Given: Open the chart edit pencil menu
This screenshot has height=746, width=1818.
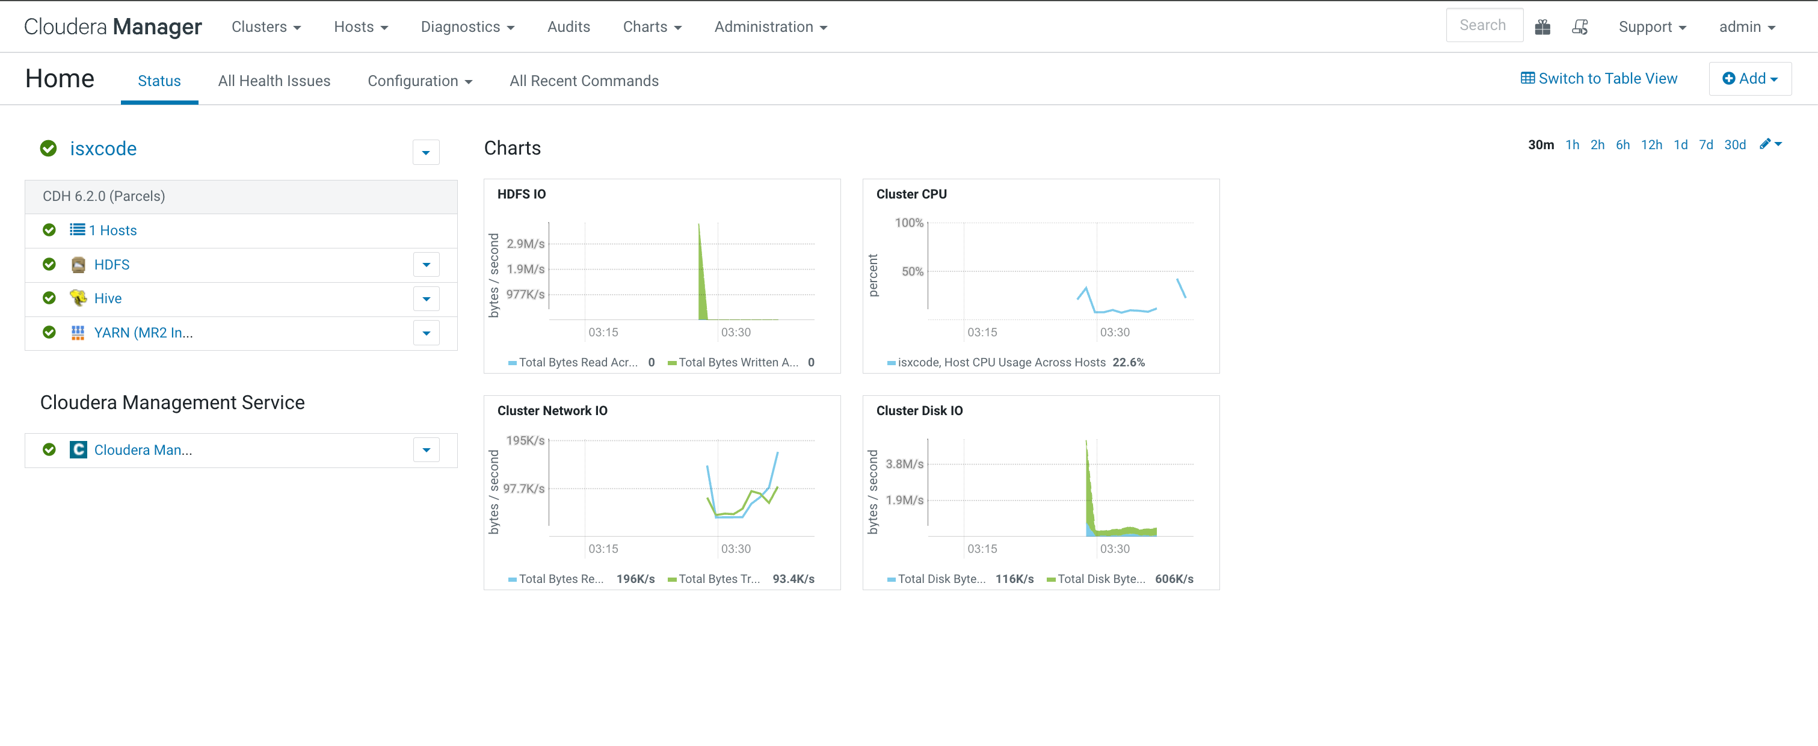Looking at the screenshot, I should [x=1770, y=144].
